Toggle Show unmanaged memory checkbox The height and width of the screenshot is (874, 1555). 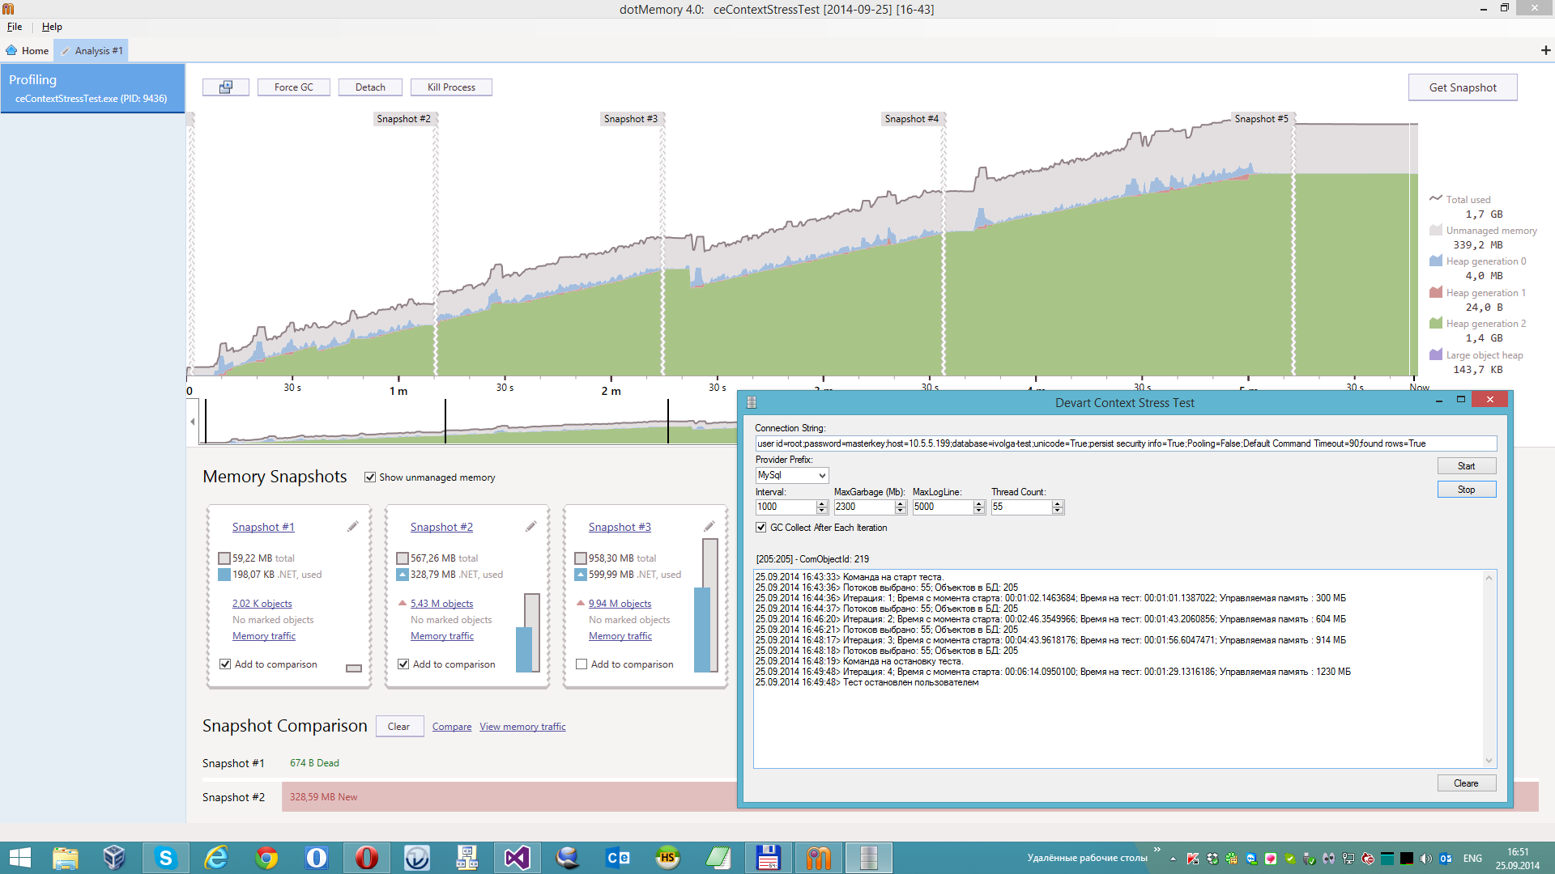[x=370, y=477]
